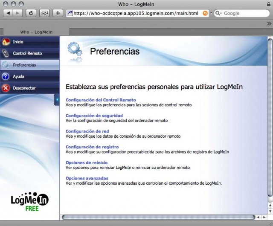Click the 'Establezca sus preferencias personales' heading
The image size is (273, 226).
(154, 87)
